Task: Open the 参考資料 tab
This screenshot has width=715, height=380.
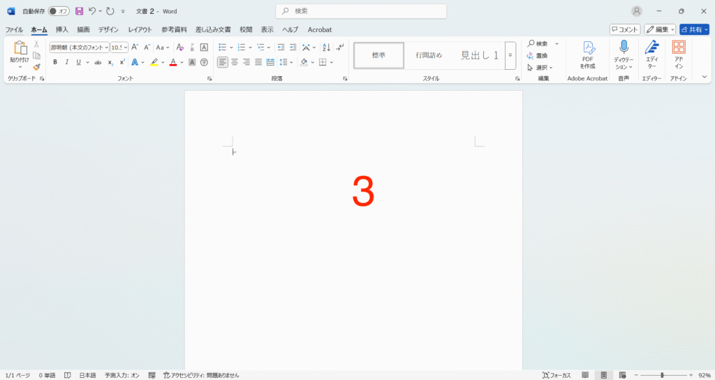Action: click(174, 29)
